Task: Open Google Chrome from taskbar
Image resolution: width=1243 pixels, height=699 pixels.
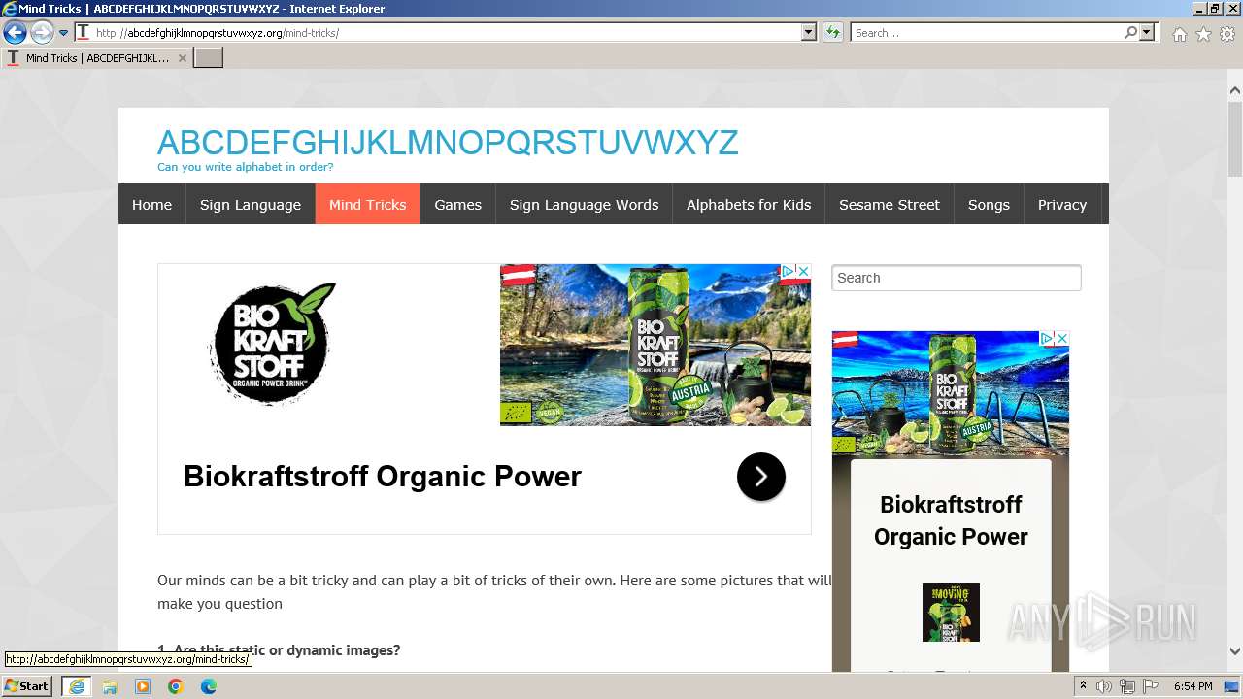Action: (176, 686)
